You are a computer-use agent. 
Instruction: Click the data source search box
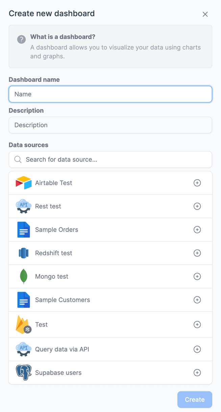[110, 159]
